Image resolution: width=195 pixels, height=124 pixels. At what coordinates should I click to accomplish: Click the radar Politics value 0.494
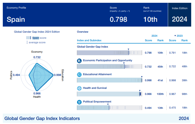[16, 75]
